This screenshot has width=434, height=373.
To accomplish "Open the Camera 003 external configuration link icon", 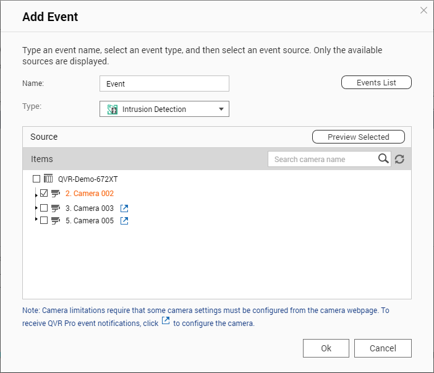I will (124, 208).
